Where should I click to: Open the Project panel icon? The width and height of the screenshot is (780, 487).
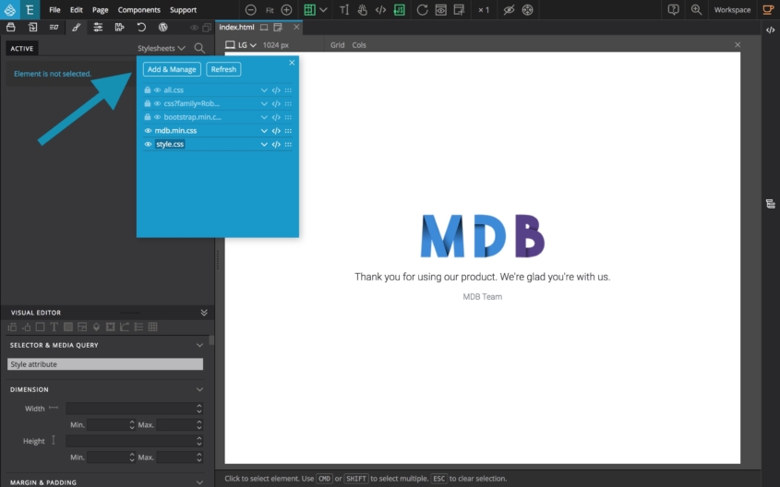coord(11,28)
